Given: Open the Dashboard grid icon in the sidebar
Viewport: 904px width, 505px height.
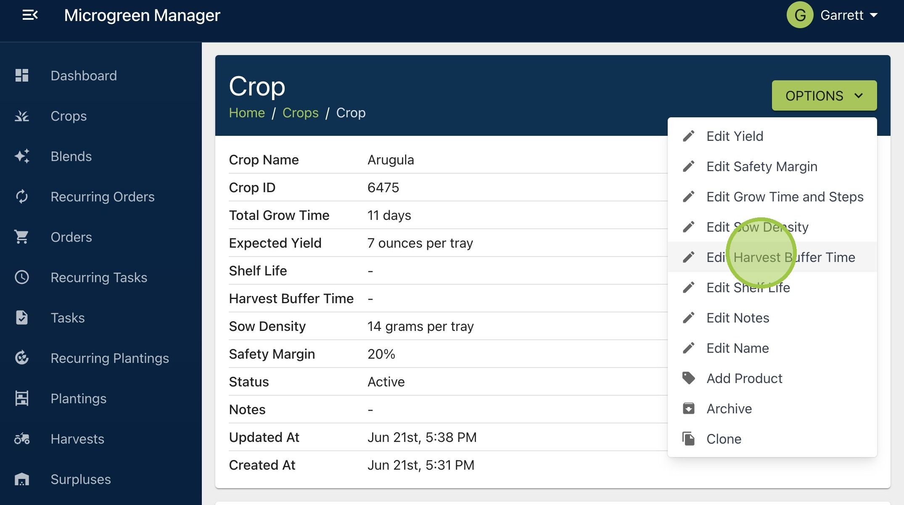Looking at the screenshot, I should point(22,75).
